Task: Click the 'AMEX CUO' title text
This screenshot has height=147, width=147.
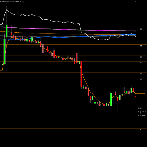Action: coord(19,2)
